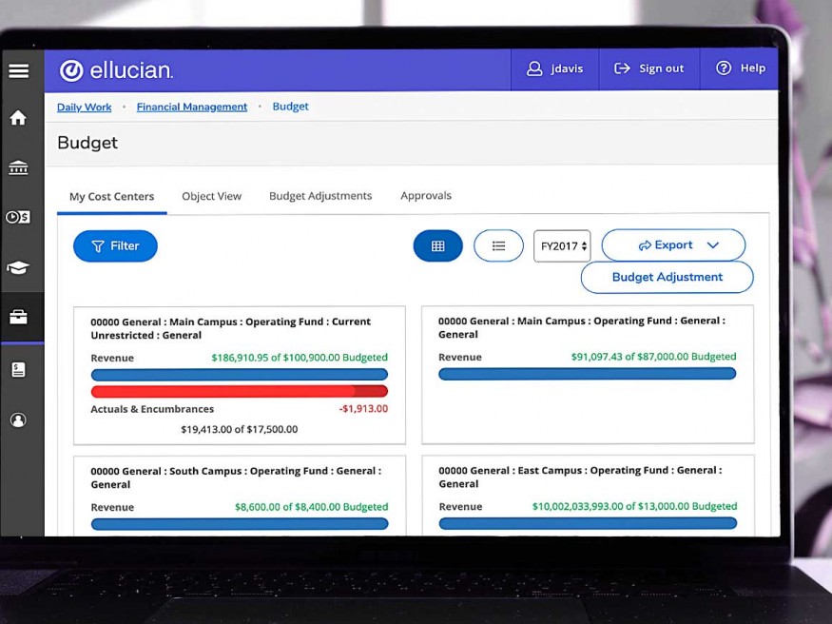
Task: Click the Ellucian logo
Action: 116,70
